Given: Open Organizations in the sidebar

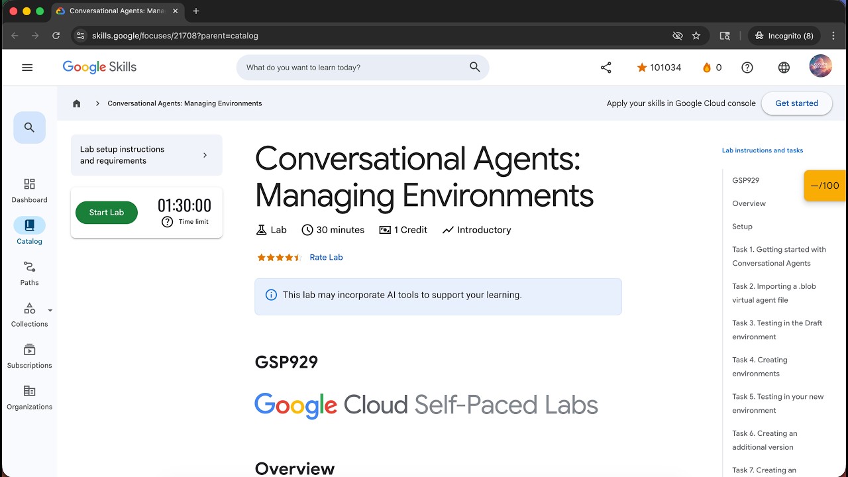Looking at the screenshot, I should coord(29,398).
